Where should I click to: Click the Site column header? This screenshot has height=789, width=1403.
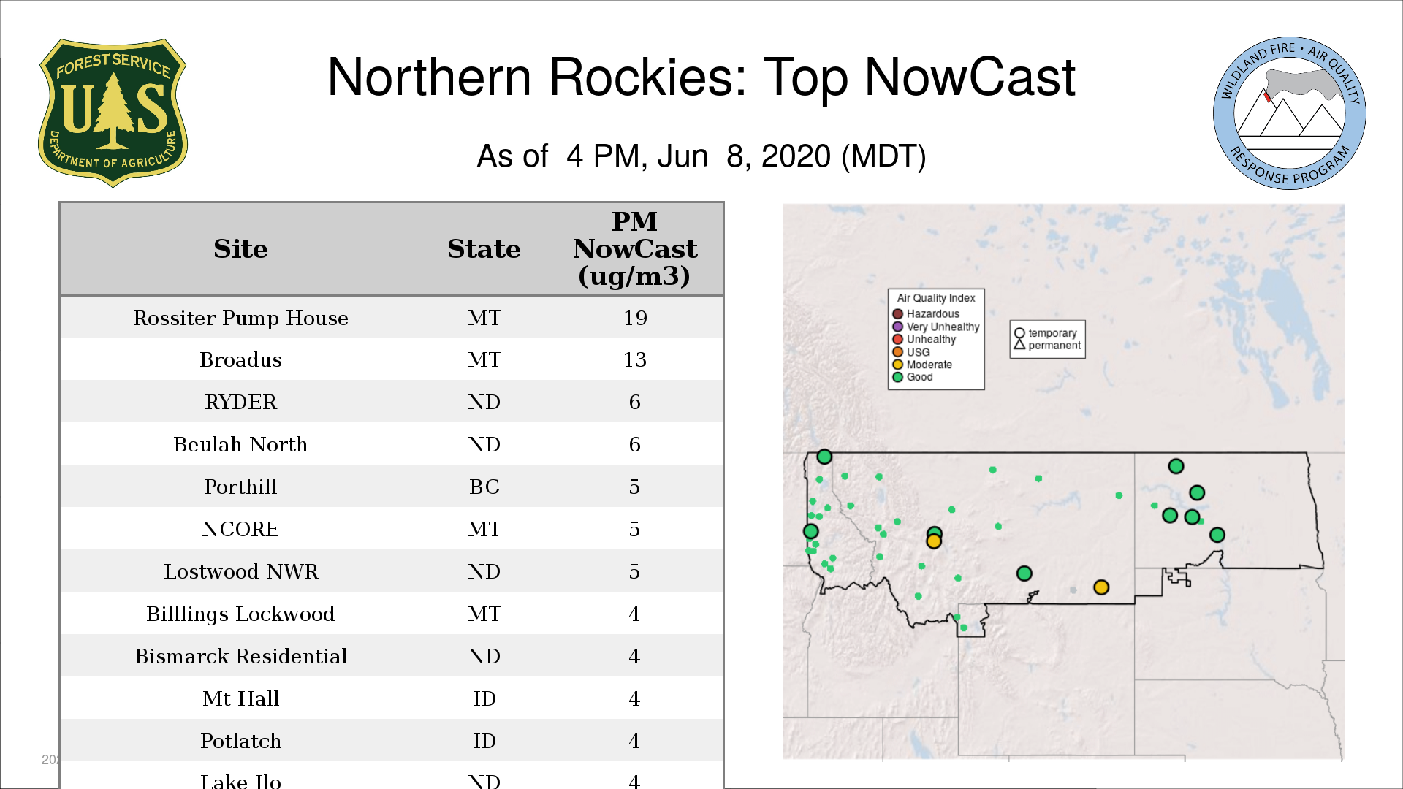pos(240,249)
